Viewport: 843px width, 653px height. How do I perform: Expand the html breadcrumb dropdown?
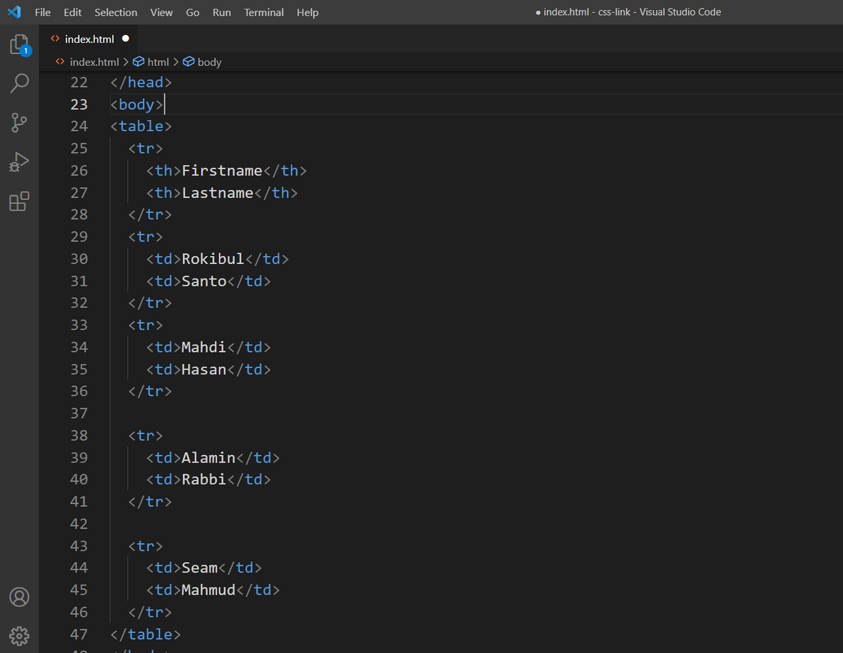coord(157,62)
